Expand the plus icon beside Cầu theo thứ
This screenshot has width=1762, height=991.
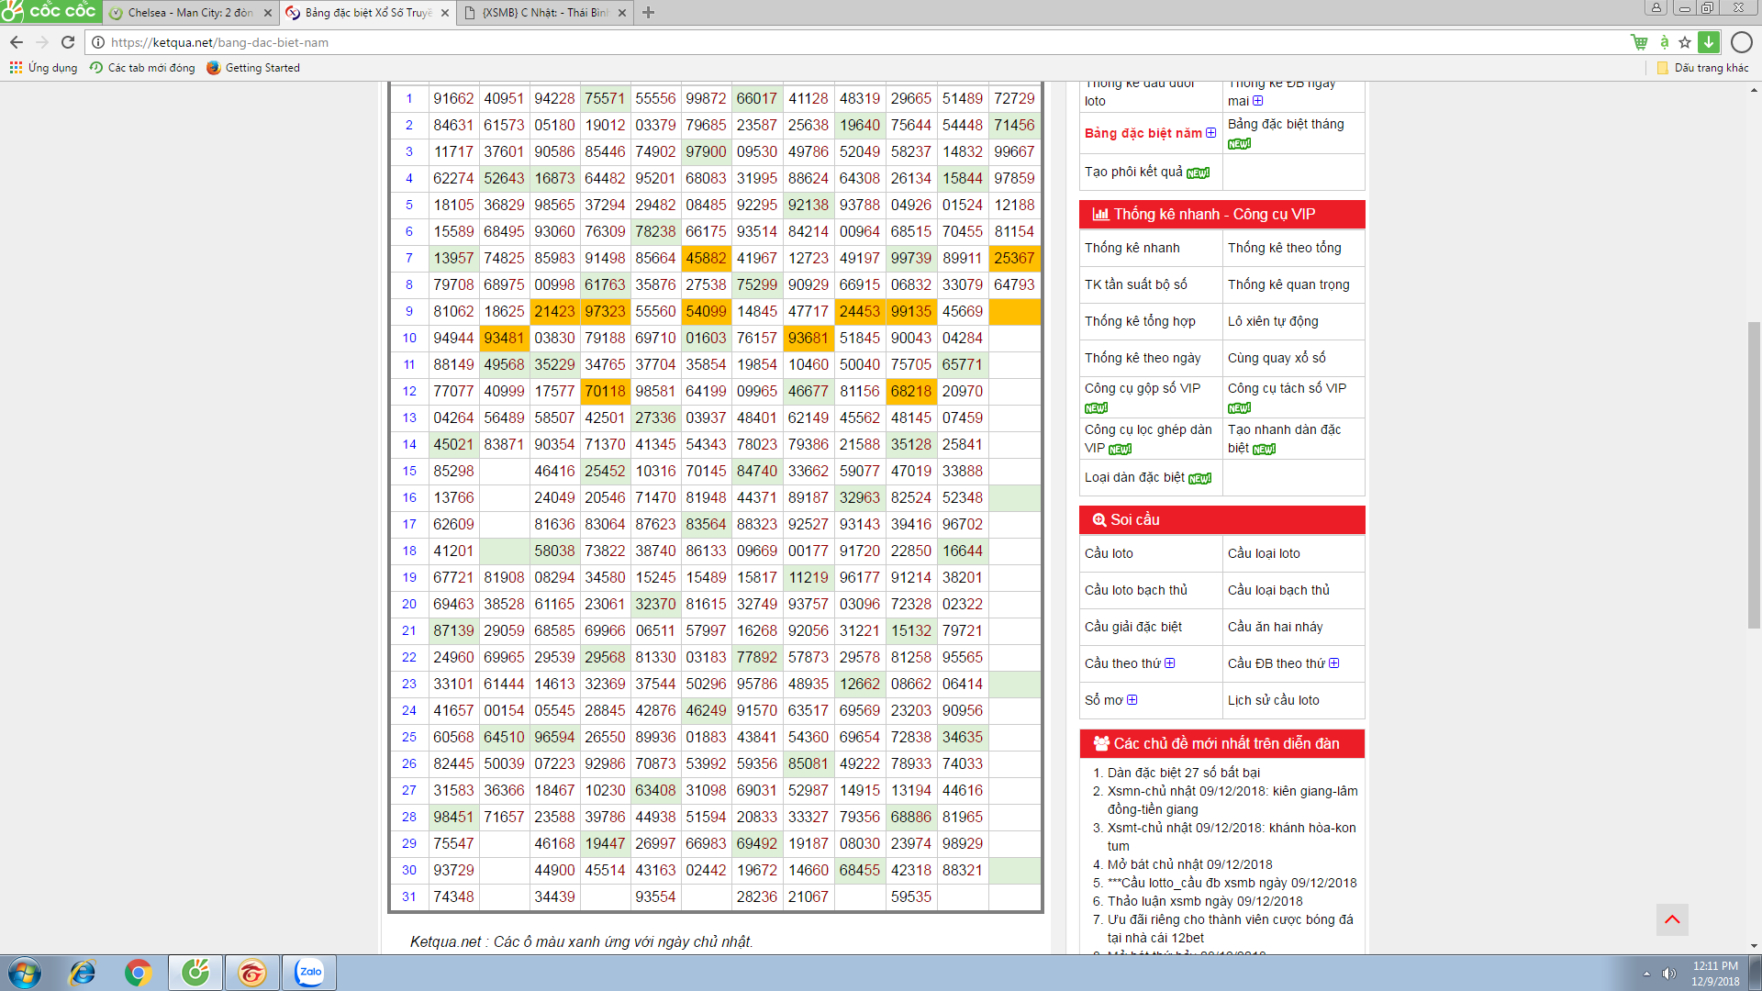[1170, 663]
